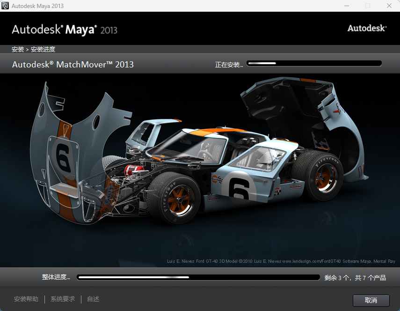Click the small Maya emblem beside the window title
The width and height of the screenshot is (400, 311).
pyautogui.click(x=6, y=6)
